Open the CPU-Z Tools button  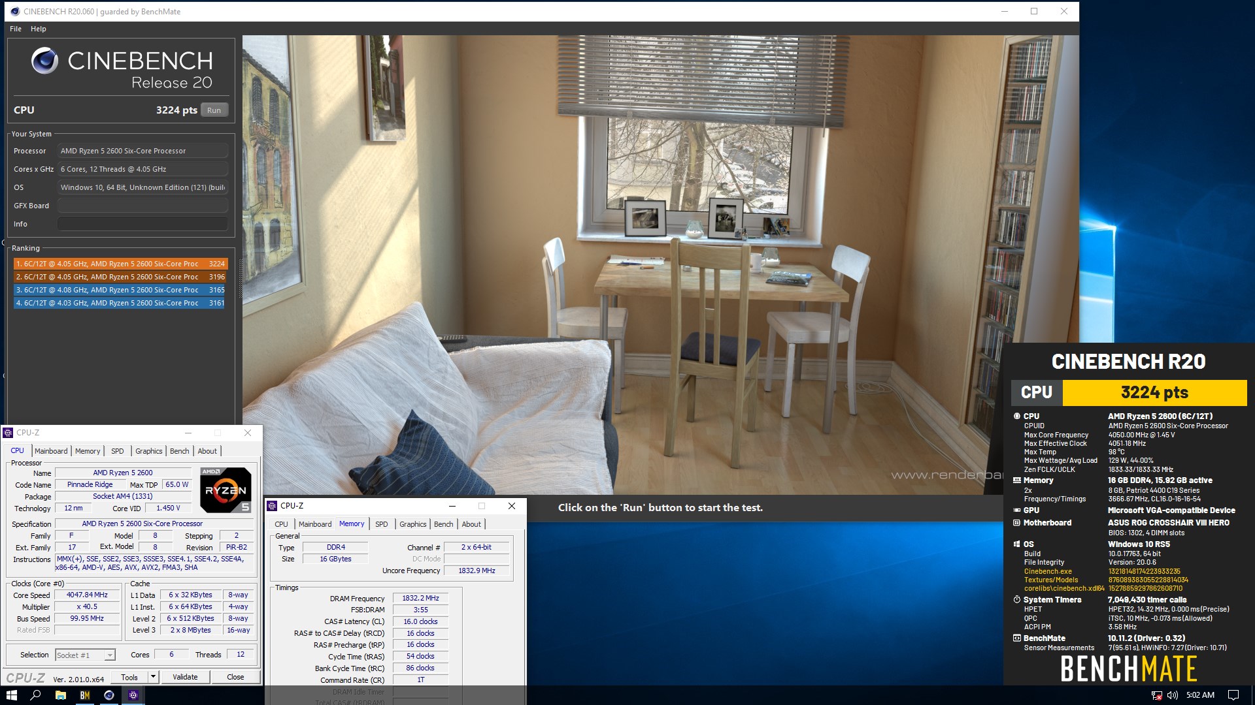tap(129, 677)
